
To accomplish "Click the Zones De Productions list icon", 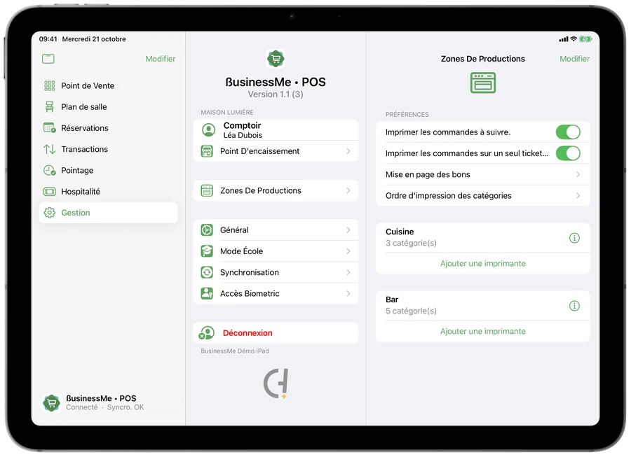I will 207,191.
